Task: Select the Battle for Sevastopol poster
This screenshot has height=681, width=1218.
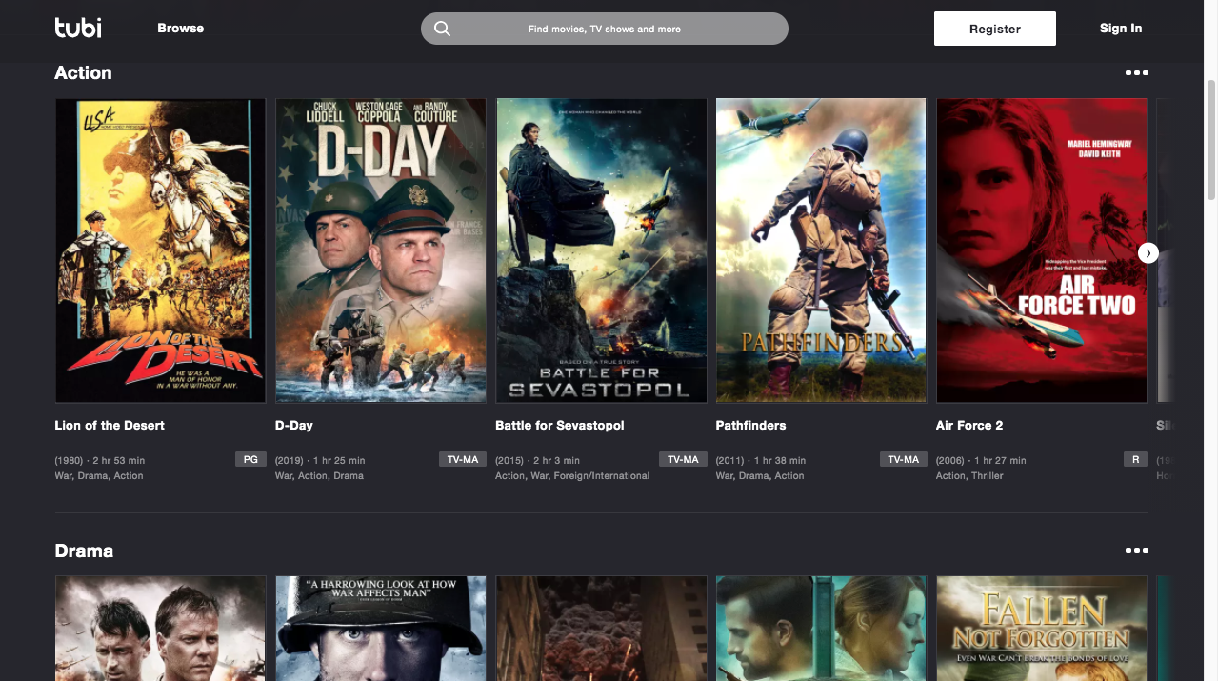Action: coord(601,250)
